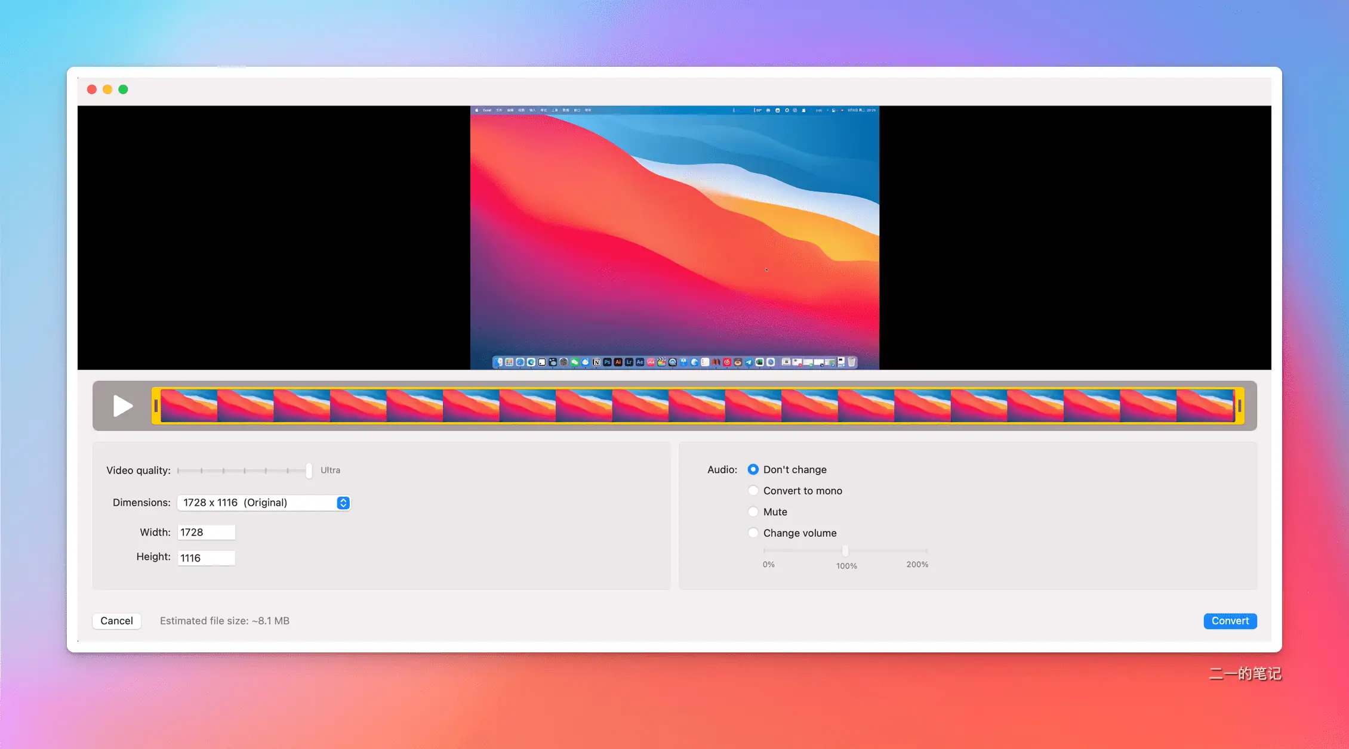Image resolution: width=1349 pixels, height=749 pixels.
Task: Select Convert to mono audio option
Action: 753,491
